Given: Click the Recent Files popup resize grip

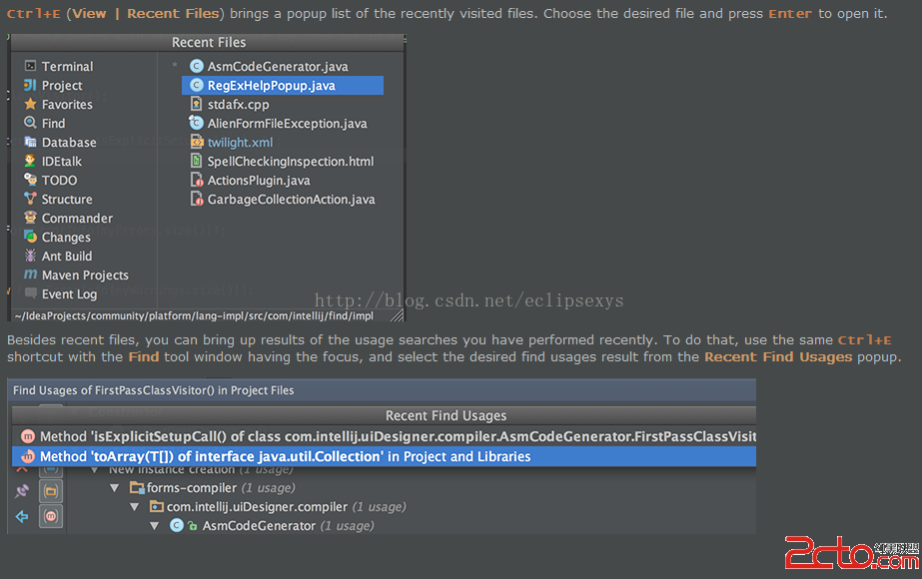Looking at the screenshot, I should 398,315.
